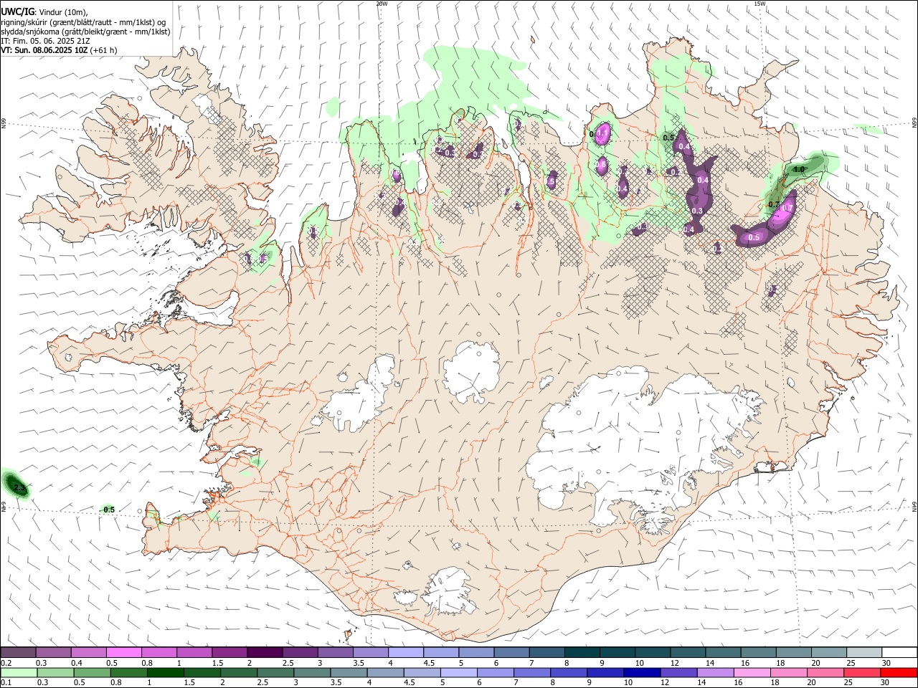Viewport: 918px width, 688px height.
Task: Select the 0.2–0.3 dark mauve snow legend swatch
Action: point(18,653)
